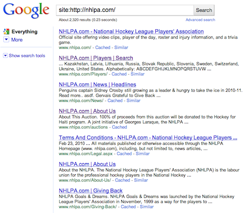247x213 pixels.
Task: Open Cached link for nhlpa.com/Legal.aspx
Action: [124, 153]
